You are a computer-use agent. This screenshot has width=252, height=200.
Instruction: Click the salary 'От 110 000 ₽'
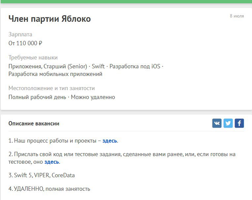pos(25,43)
